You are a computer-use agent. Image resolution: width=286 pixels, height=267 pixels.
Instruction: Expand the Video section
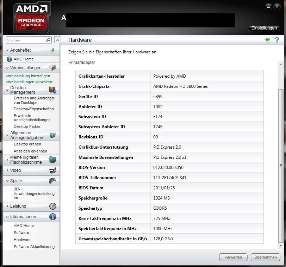pos(7,170)
